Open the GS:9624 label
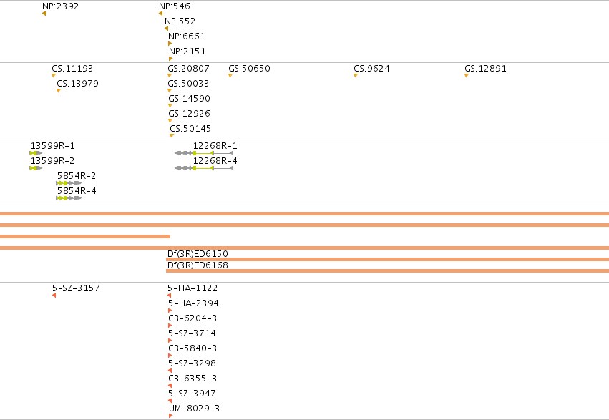Image resolution: width=609 pixels, height=420 pixels. (x=371, y=69)
